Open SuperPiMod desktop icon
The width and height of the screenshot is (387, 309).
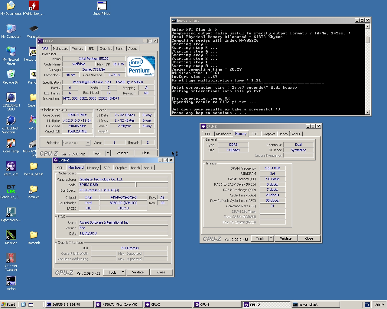click(102, 8)
